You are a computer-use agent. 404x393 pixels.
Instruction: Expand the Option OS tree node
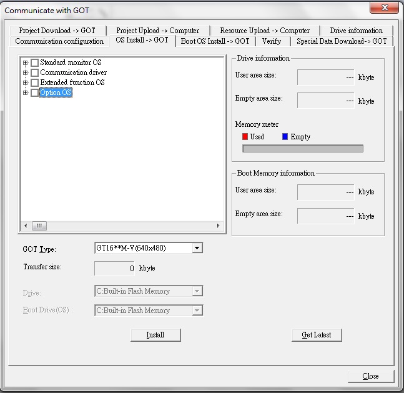pyautogui.click(x=26, y=93)
